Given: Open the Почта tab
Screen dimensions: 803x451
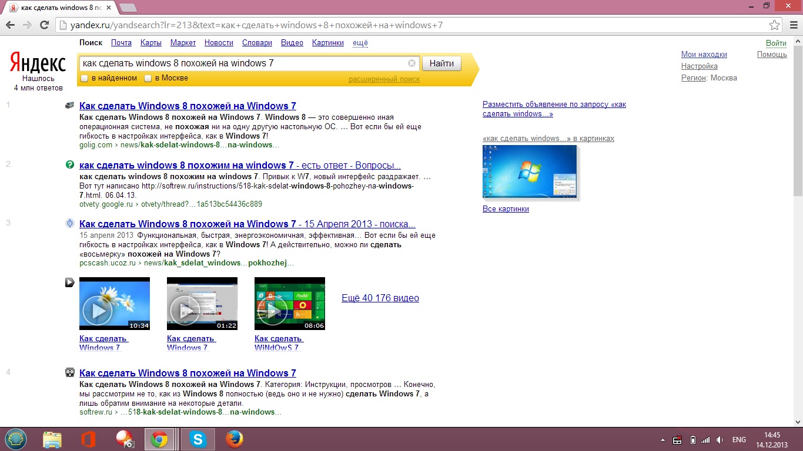Looking at the screenshot, I should [121, 43].
